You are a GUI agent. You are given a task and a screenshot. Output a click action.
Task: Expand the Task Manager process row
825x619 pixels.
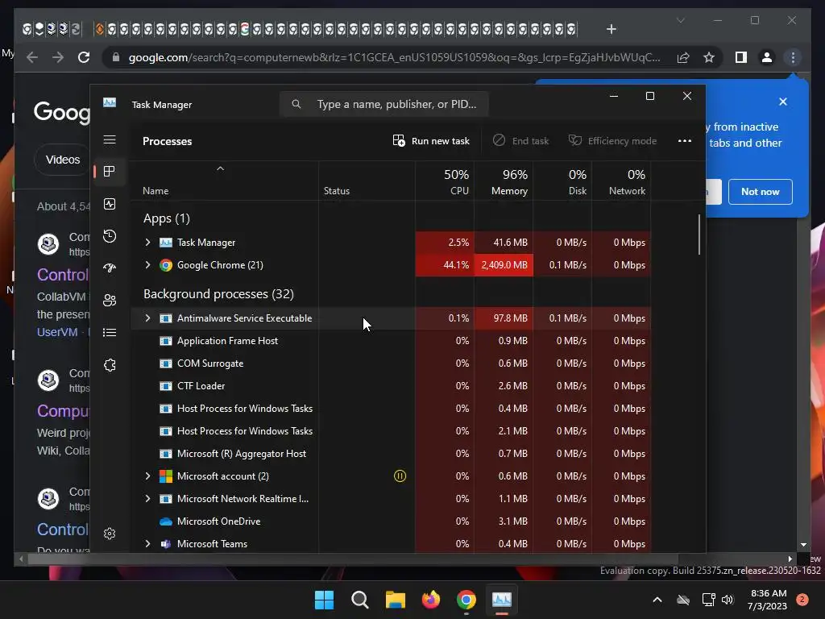pos(148,242)
